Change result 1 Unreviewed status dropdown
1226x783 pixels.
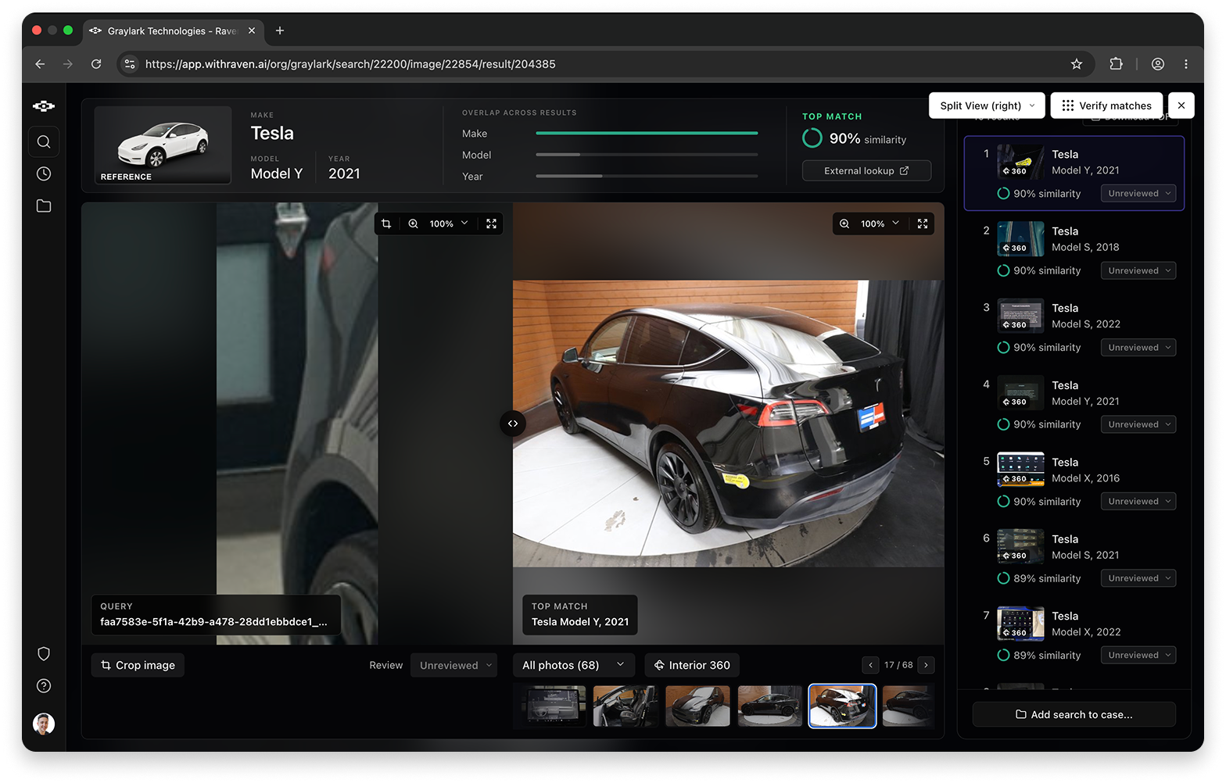click(1139, 193)
